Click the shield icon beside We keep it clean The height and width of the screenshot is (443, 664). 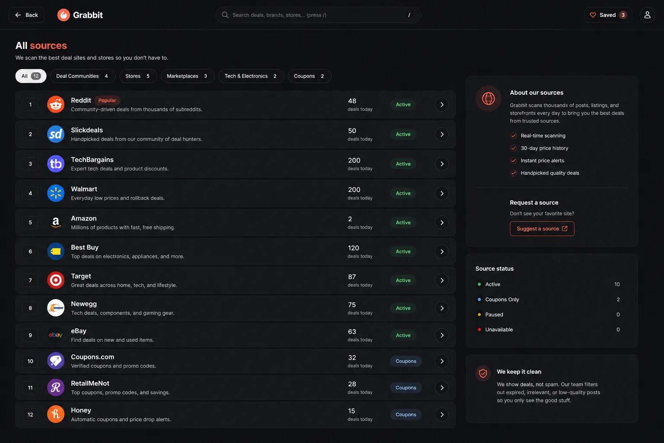483,373
